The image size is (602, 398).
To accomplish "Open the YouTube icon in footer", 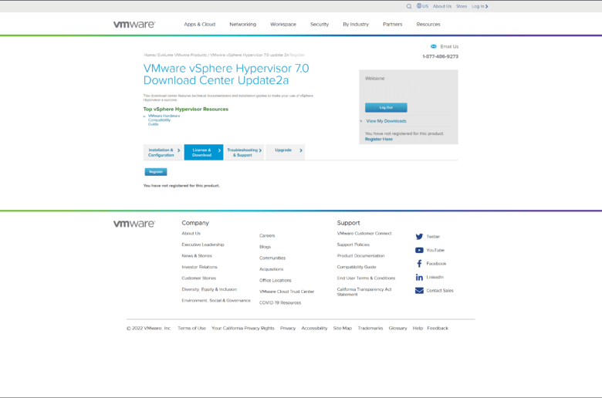I will coord(419,250).
